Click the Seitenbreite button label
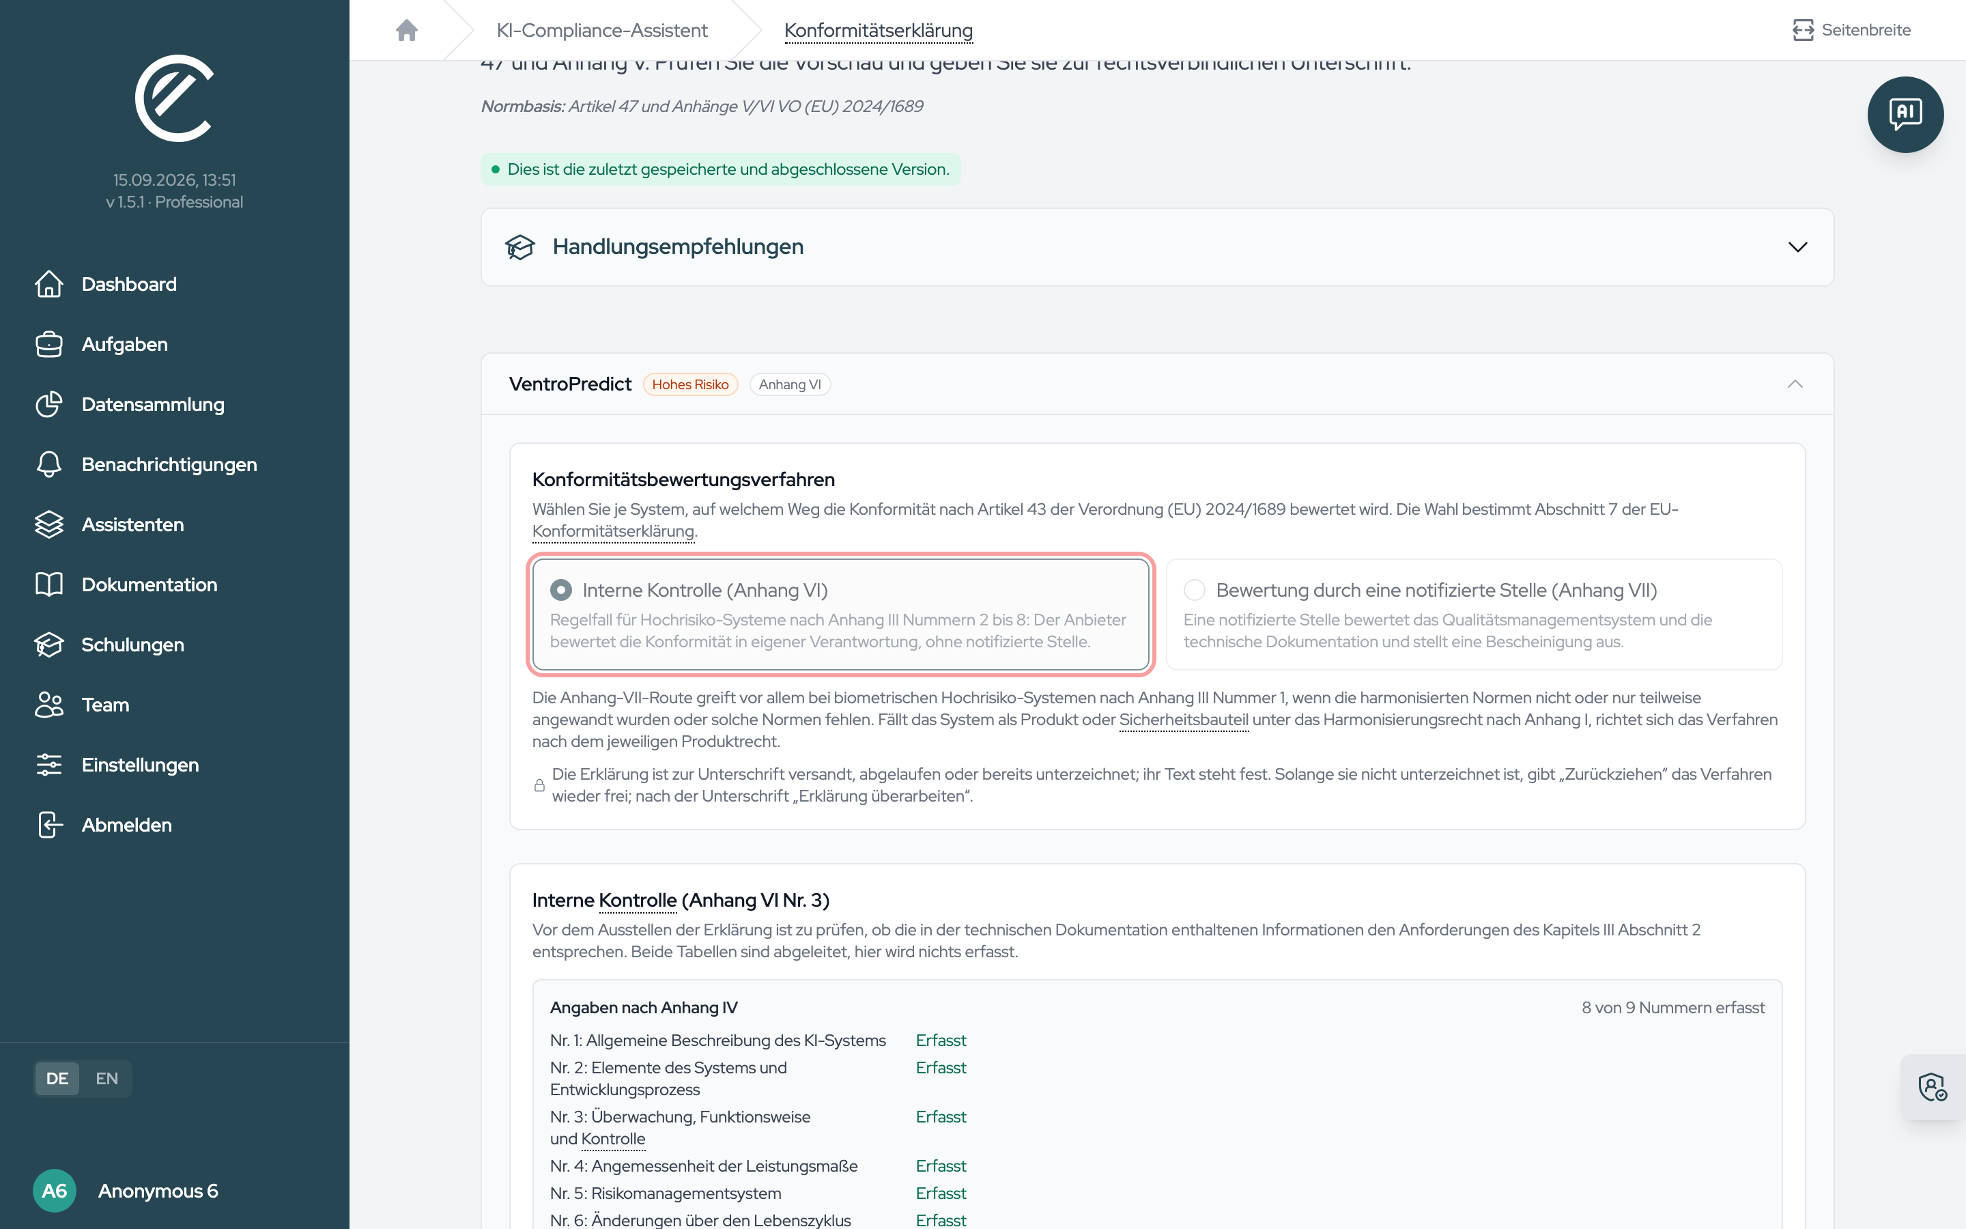Image resolution: width=1966 pixels, height=1229 pixels. pyautogui.click(x=1866, y=30)
